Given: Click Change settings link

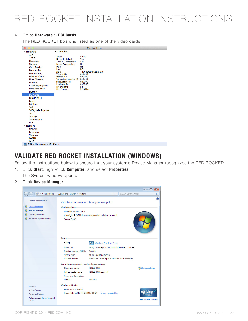Looking at the screenshot, I should [x=148, y=268].
